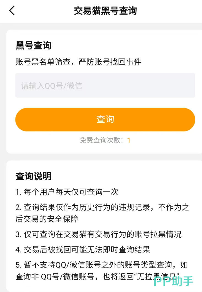Tap the 后交易的安全保障 continuation line
This screenshot has width=202, height=292.
pyautogui.click(x=47, y=219)
